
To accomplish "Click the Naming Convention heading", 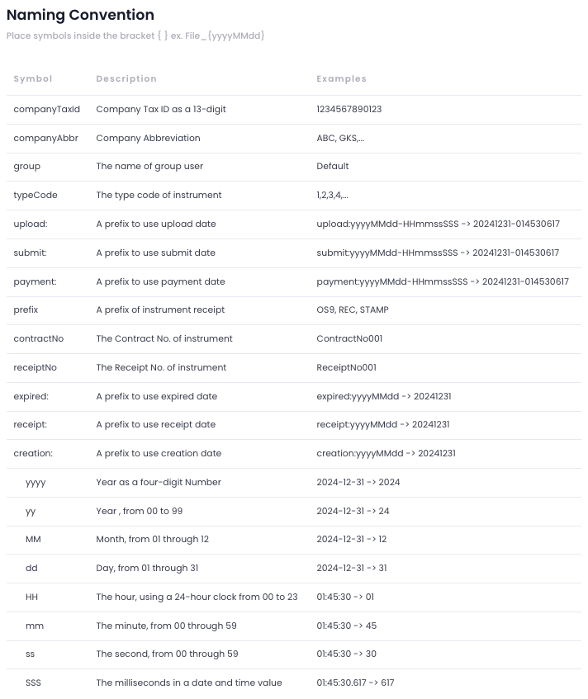I will click(80, 15).
